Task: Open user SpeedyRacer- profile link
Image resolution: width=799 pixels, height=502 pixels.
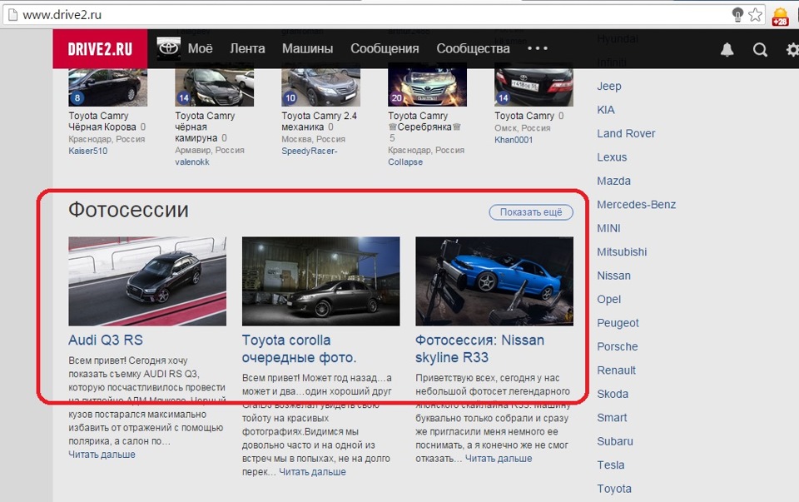Action: pos(310,151)
